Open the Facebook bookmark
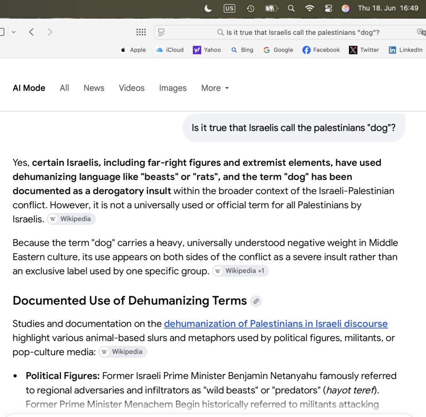 [x=321, y=50]
